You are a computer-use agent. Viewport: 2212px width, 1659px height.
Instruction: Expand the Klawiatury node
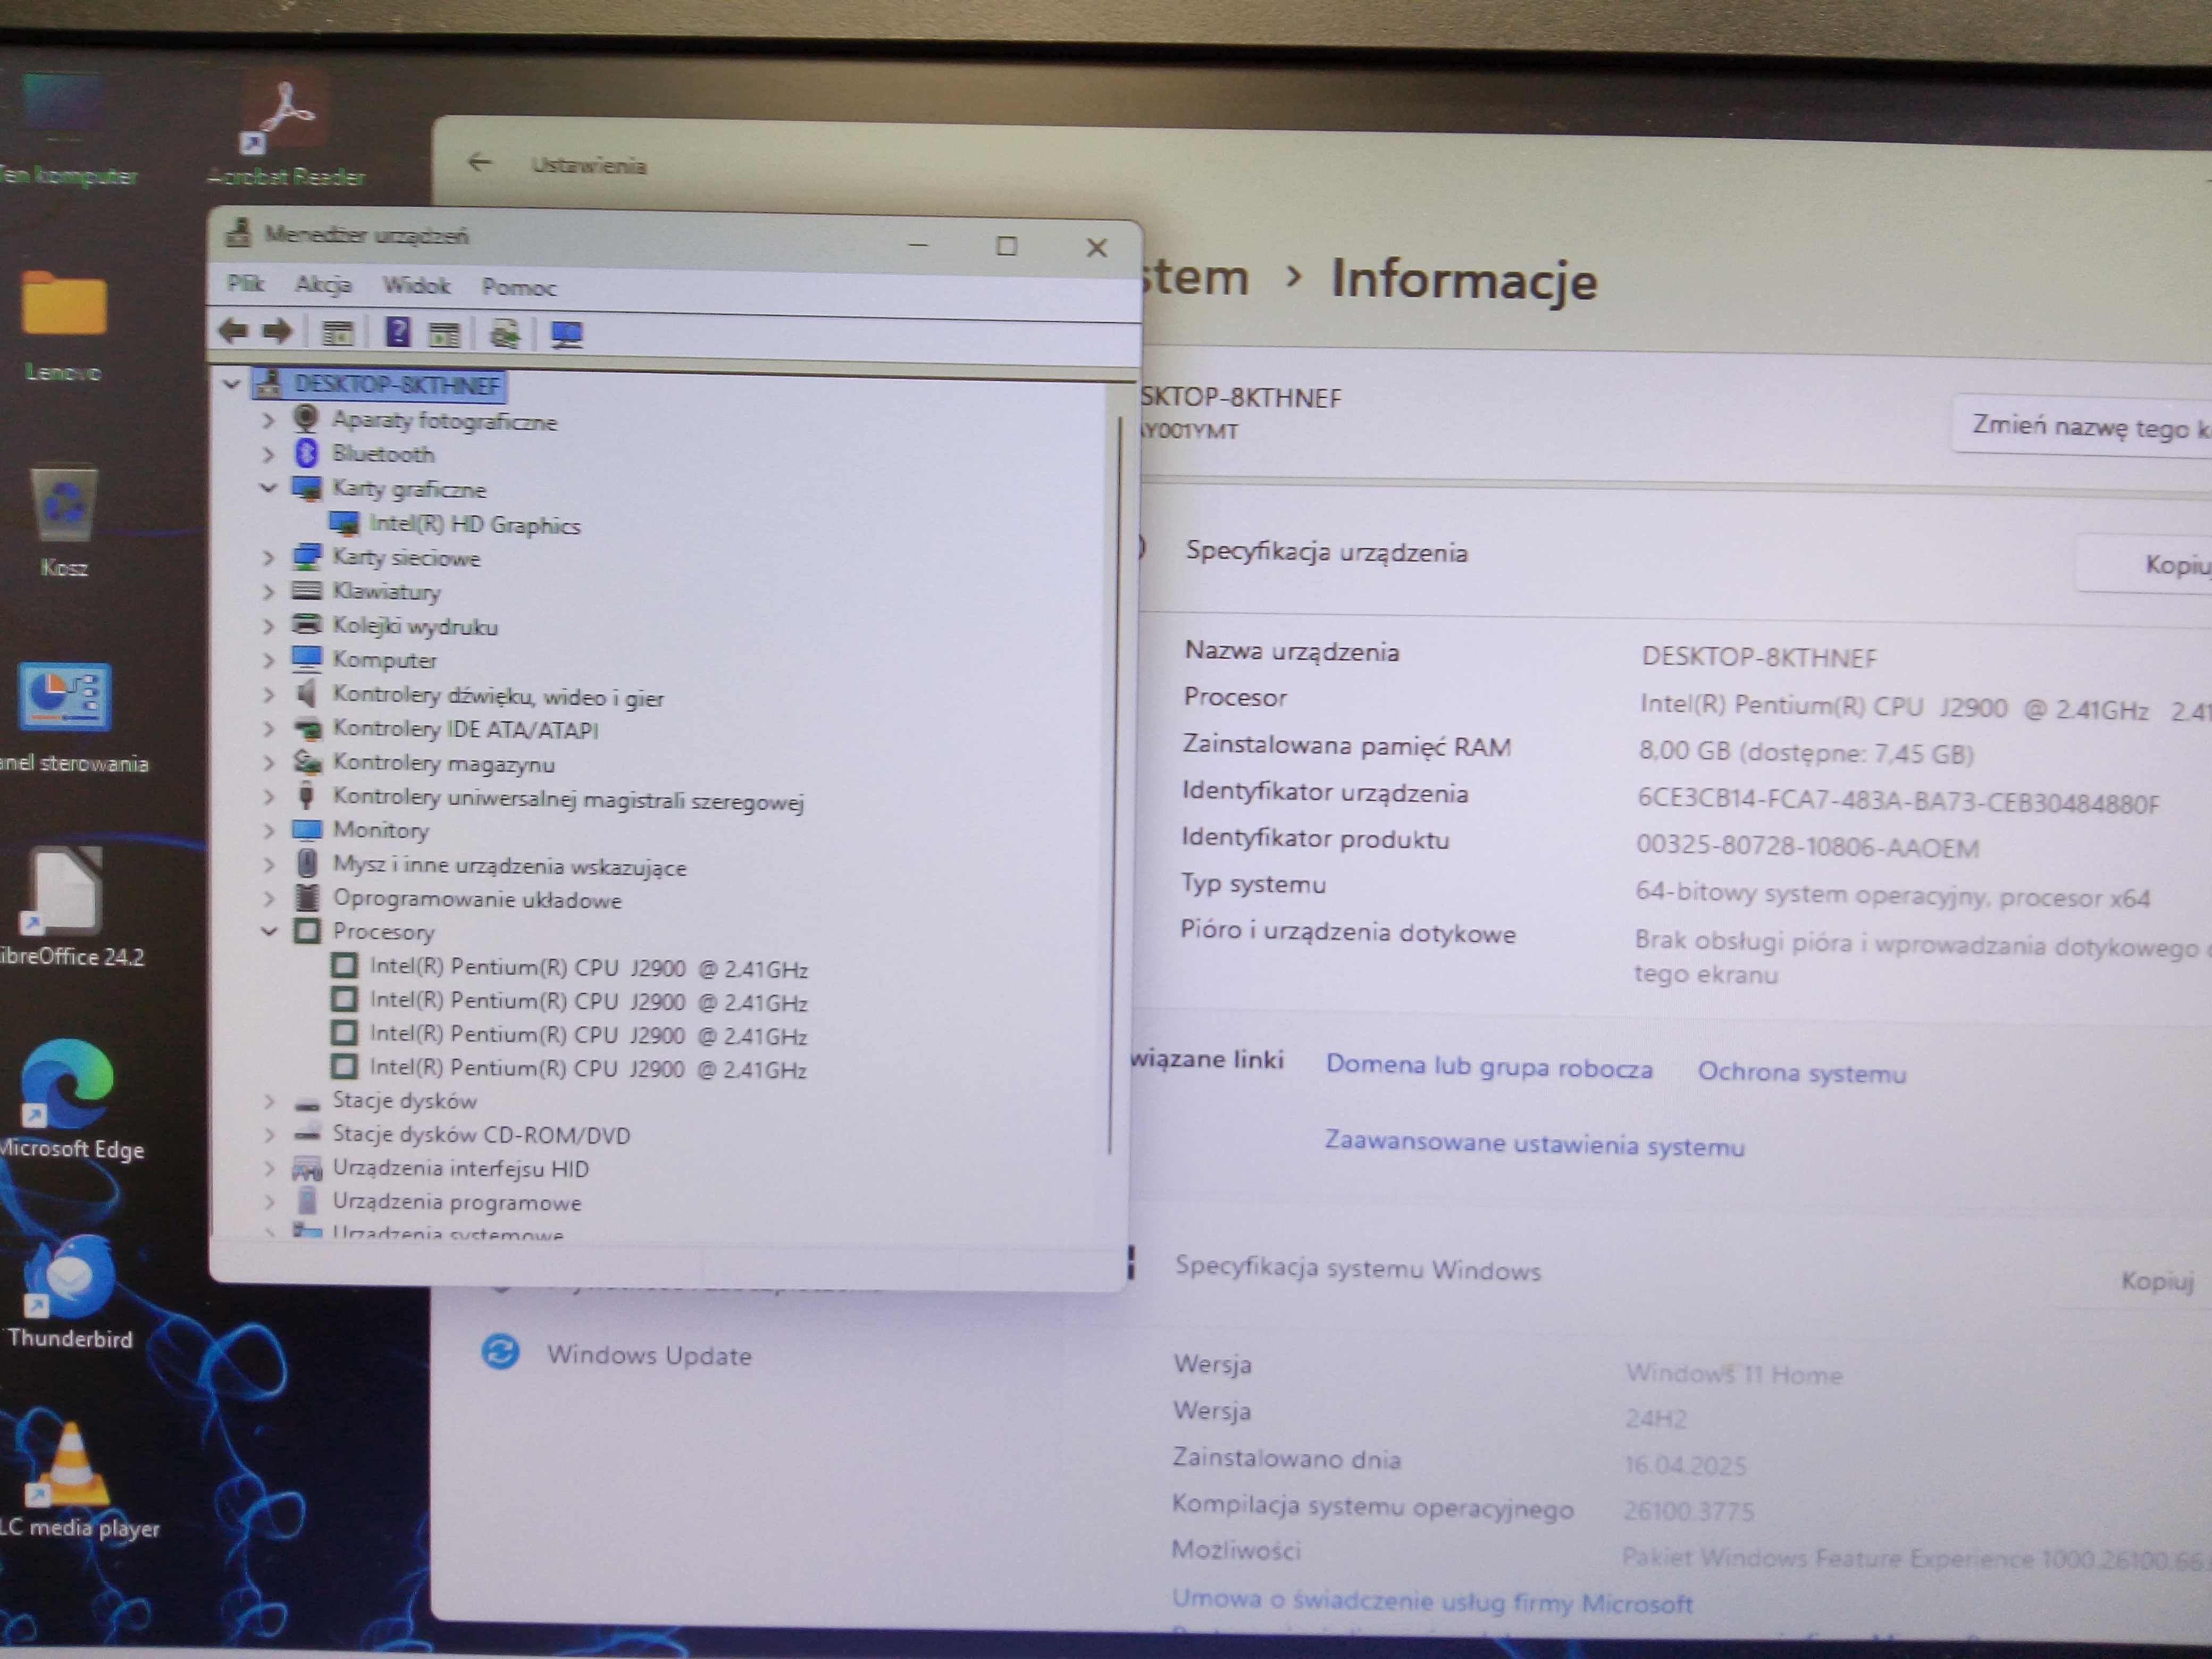click(x=268, y=591)
